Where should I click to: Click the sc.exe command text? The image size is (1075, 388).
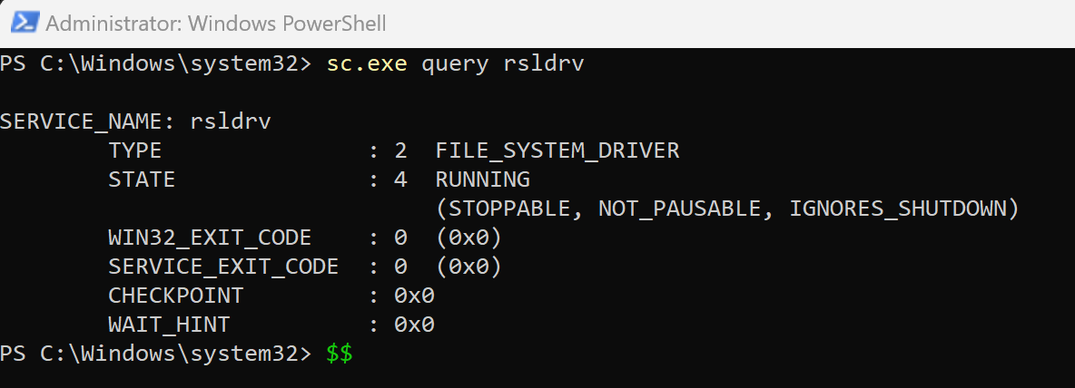368,64
